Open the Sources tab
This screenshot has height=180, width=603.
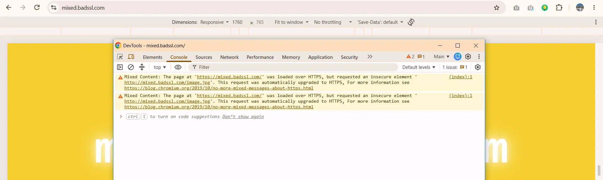coord(204,57)
